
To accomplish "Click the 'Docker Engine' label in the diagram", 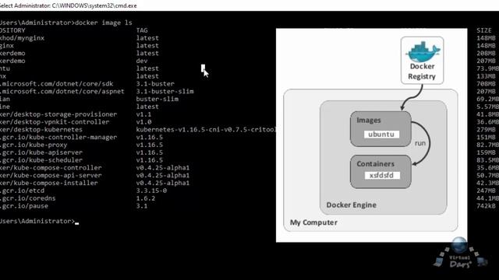I will (x=352, y=205).
